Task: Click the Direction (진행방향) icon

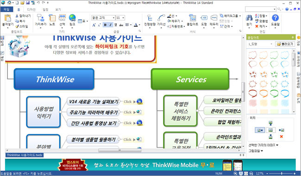Action: [x=150, y=18]
